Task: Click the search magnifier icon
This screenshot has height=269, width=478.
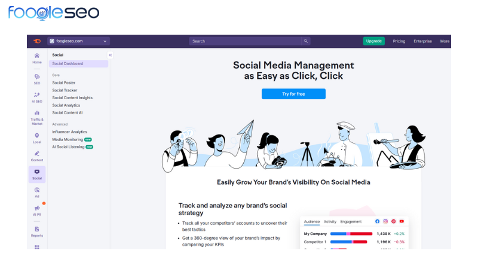Action: pyautogui.click(x=306, y=41)
